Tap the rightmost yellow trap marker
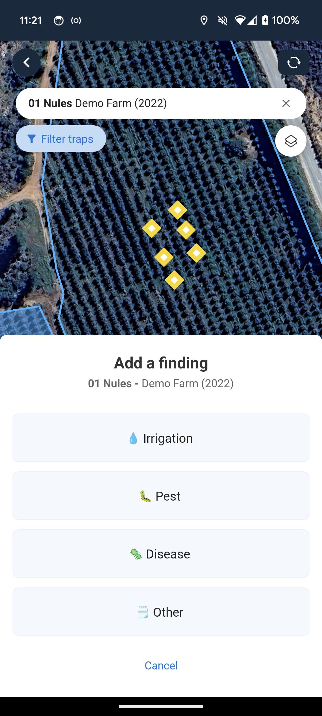The width and height of the screenshot is (322, 716). (x=196, y=253)
